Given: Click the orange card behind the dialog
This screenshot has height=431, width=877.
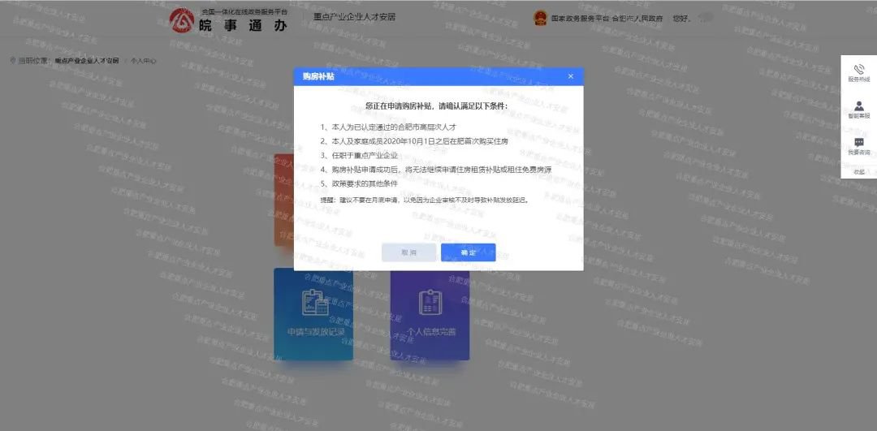Looking at the screenshot, I should point(283,200).
